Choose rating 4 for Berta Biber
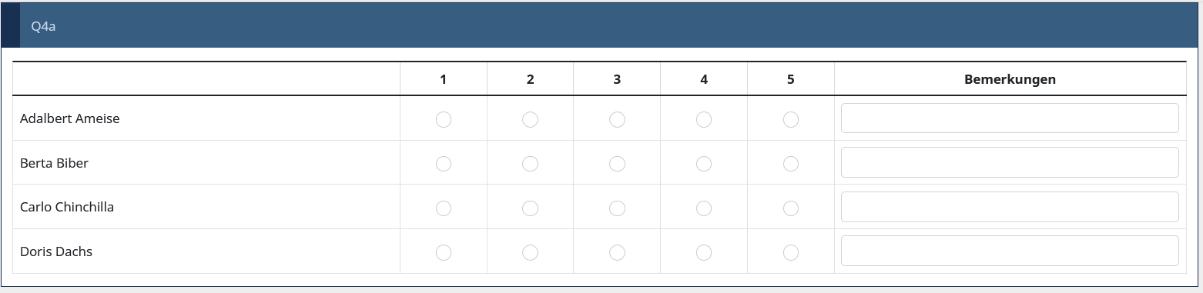This screenshot has width=1203, height=293. 704,164
